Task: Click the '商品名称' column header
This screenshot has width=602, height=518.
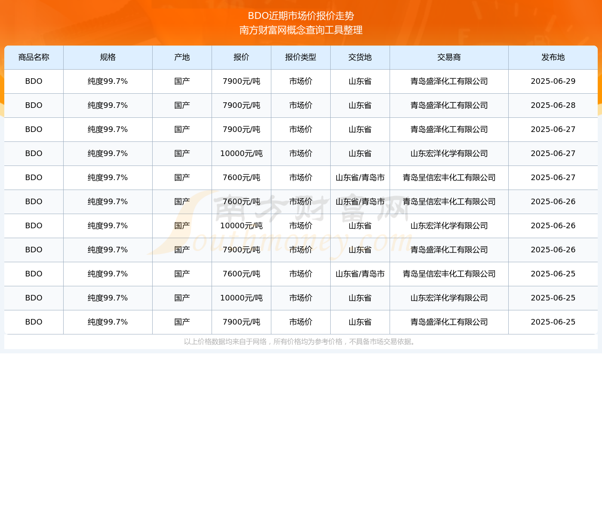Action: pos(34,57)
